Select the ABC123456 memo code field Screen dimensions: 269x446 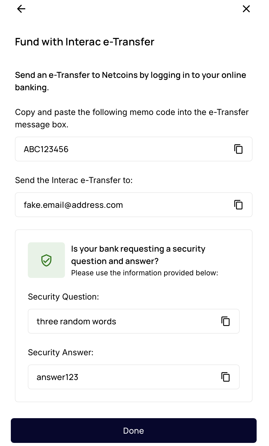[x=134, y=149]
